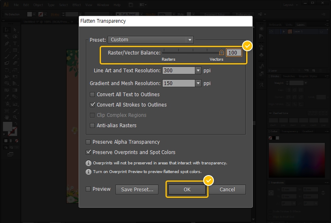Select the Selection tool in the toolbox
The width and height of the screenshot is (331, 223).
pos(7,30)
